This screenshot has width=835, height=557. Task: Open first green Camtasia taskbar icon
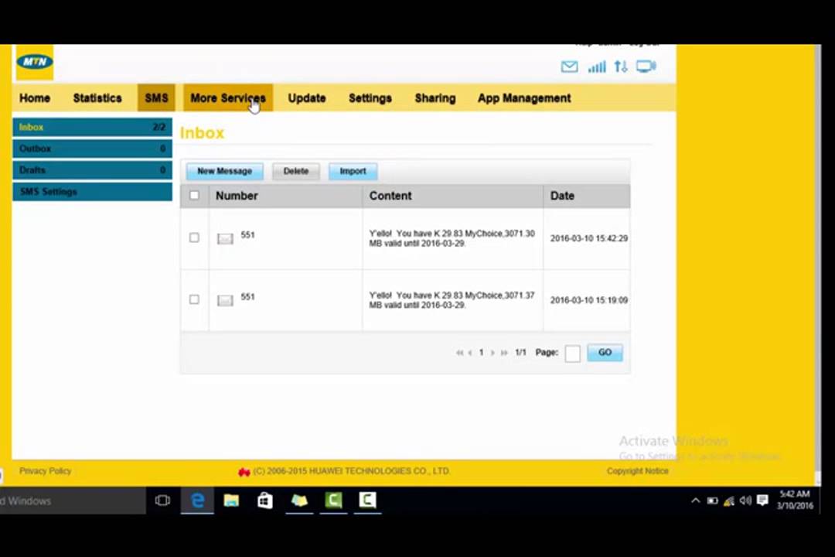[x=333, y=501]
